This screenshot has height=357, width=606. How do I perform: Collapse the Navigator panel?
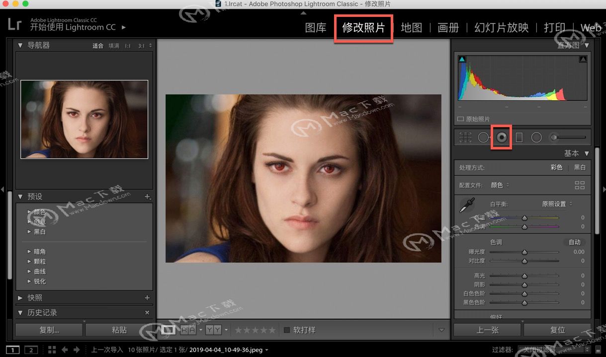coord(20,45)
